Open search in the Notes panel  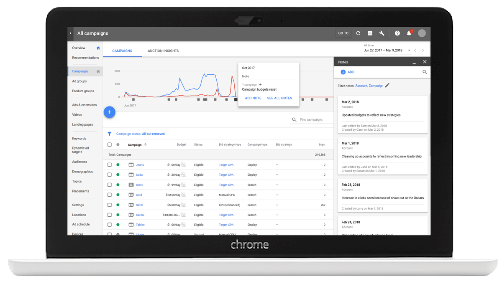tap(425, 72)
